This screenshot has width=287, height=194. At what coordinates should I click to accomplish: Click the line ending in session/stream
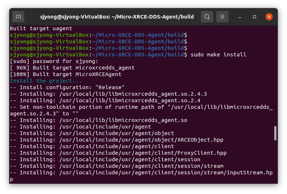[116, 166]
